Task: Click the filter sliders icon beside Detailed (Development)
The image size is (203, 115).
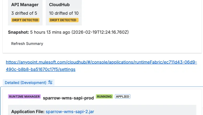Action: (50, 82)
